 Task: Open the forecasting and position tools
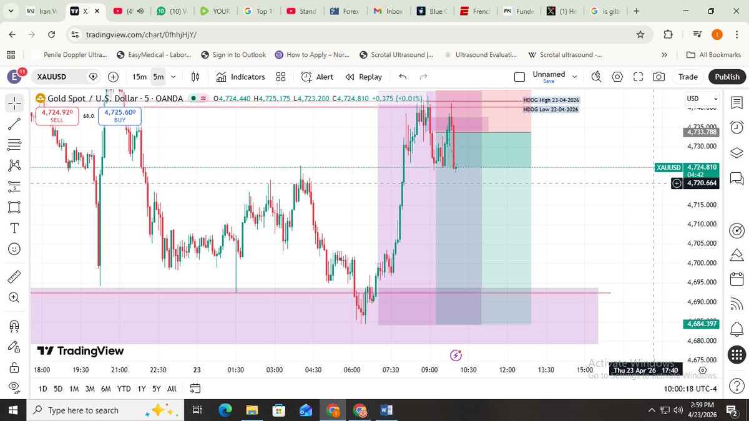click(15, 186)
